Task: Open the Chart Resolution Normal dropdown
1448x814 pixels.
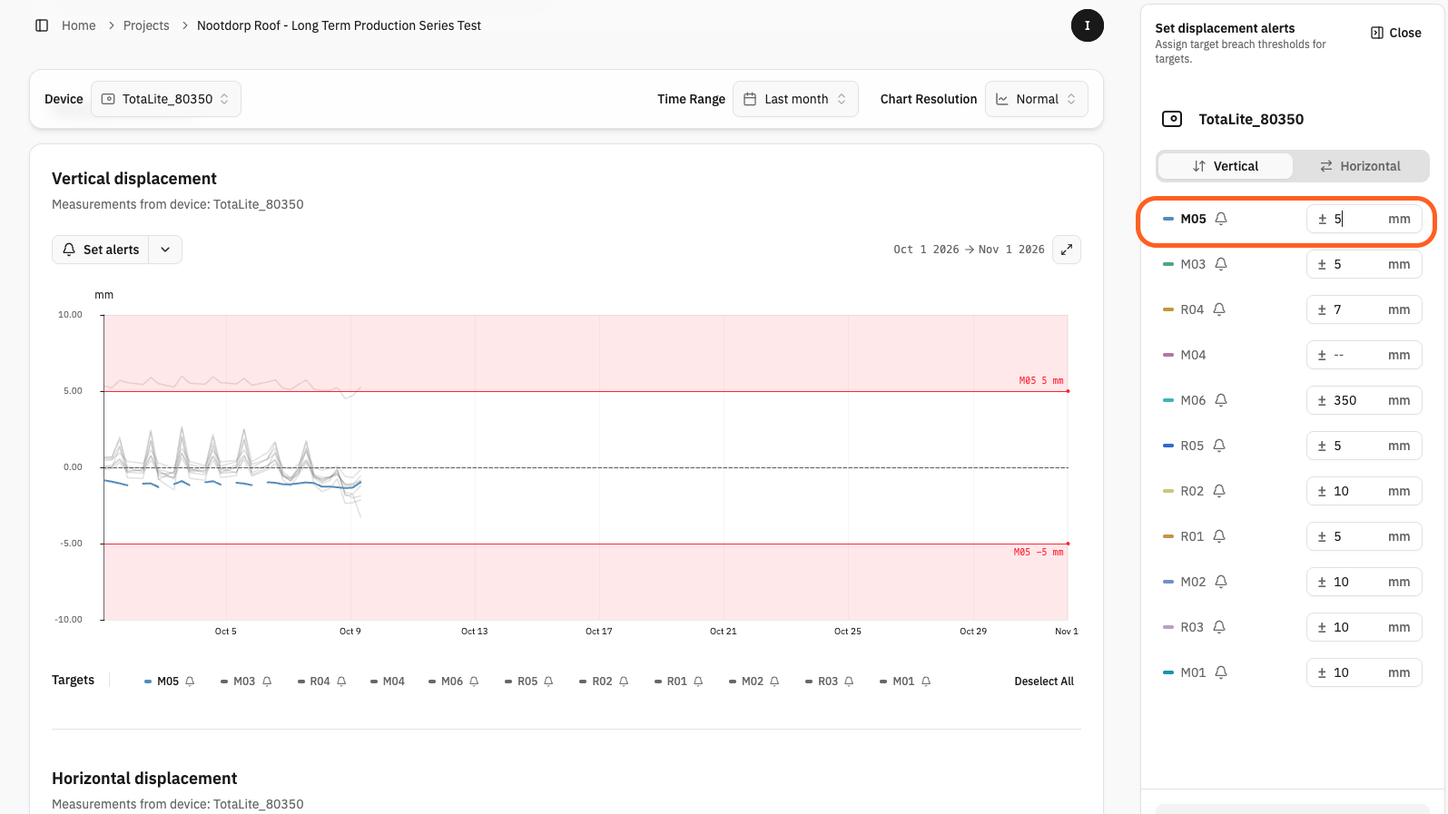Action: pyautogui.click(x=1037, y=99)
